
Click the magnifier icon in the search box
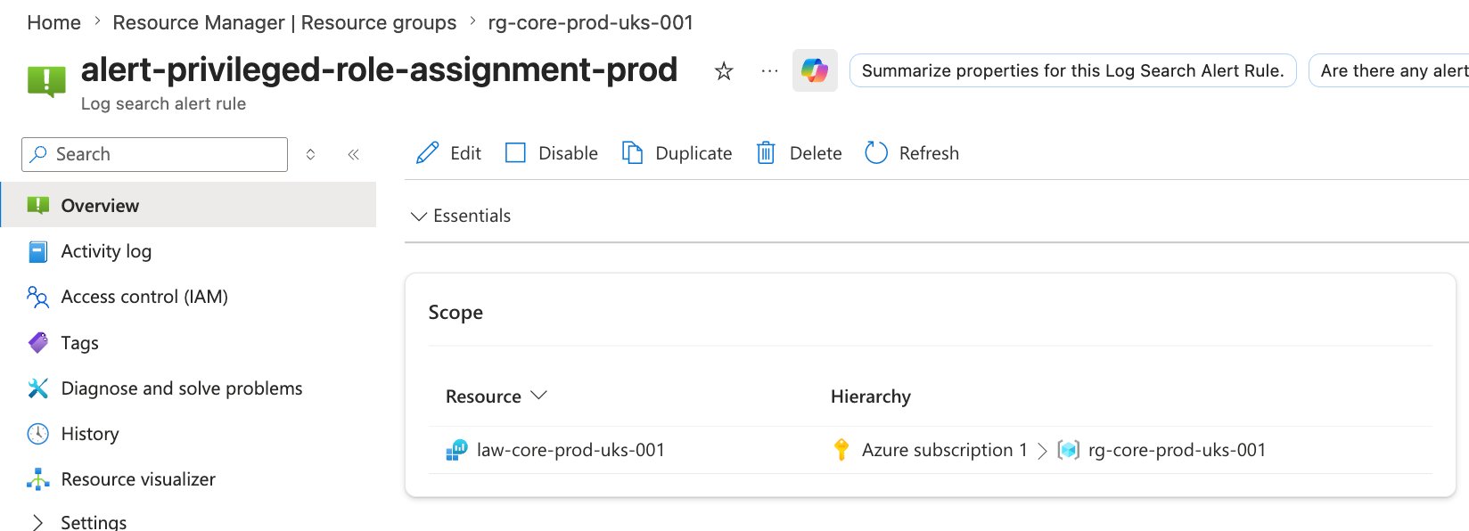pyautogui.click(x=38, y=154)
